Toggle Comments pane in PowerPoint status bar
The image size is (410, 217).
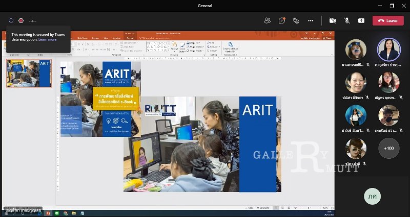coord(263,208)
